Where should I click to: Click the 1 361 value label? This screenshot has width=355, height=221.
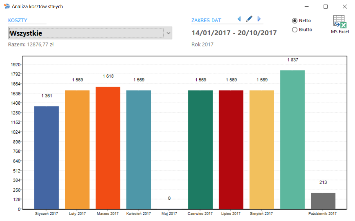coord(47,96)
